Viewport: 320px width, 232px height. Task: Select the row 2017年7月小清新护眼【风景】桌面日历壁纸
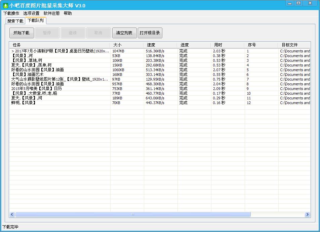pos(160,51)
